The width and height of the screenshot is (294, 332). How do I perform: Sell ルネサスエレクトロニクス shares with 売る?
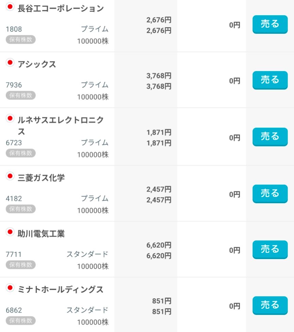[270, 137]
